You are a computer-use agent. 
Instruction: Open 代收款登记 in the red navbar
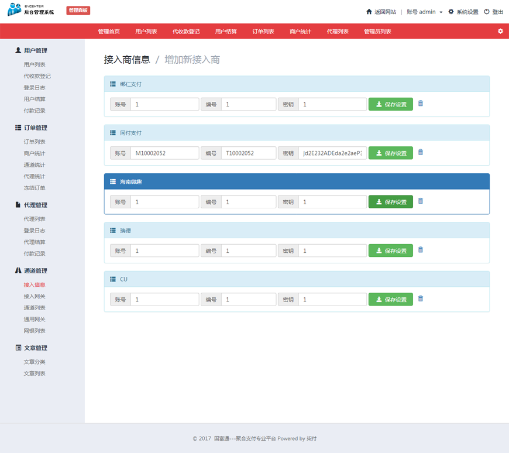[186, 32]
